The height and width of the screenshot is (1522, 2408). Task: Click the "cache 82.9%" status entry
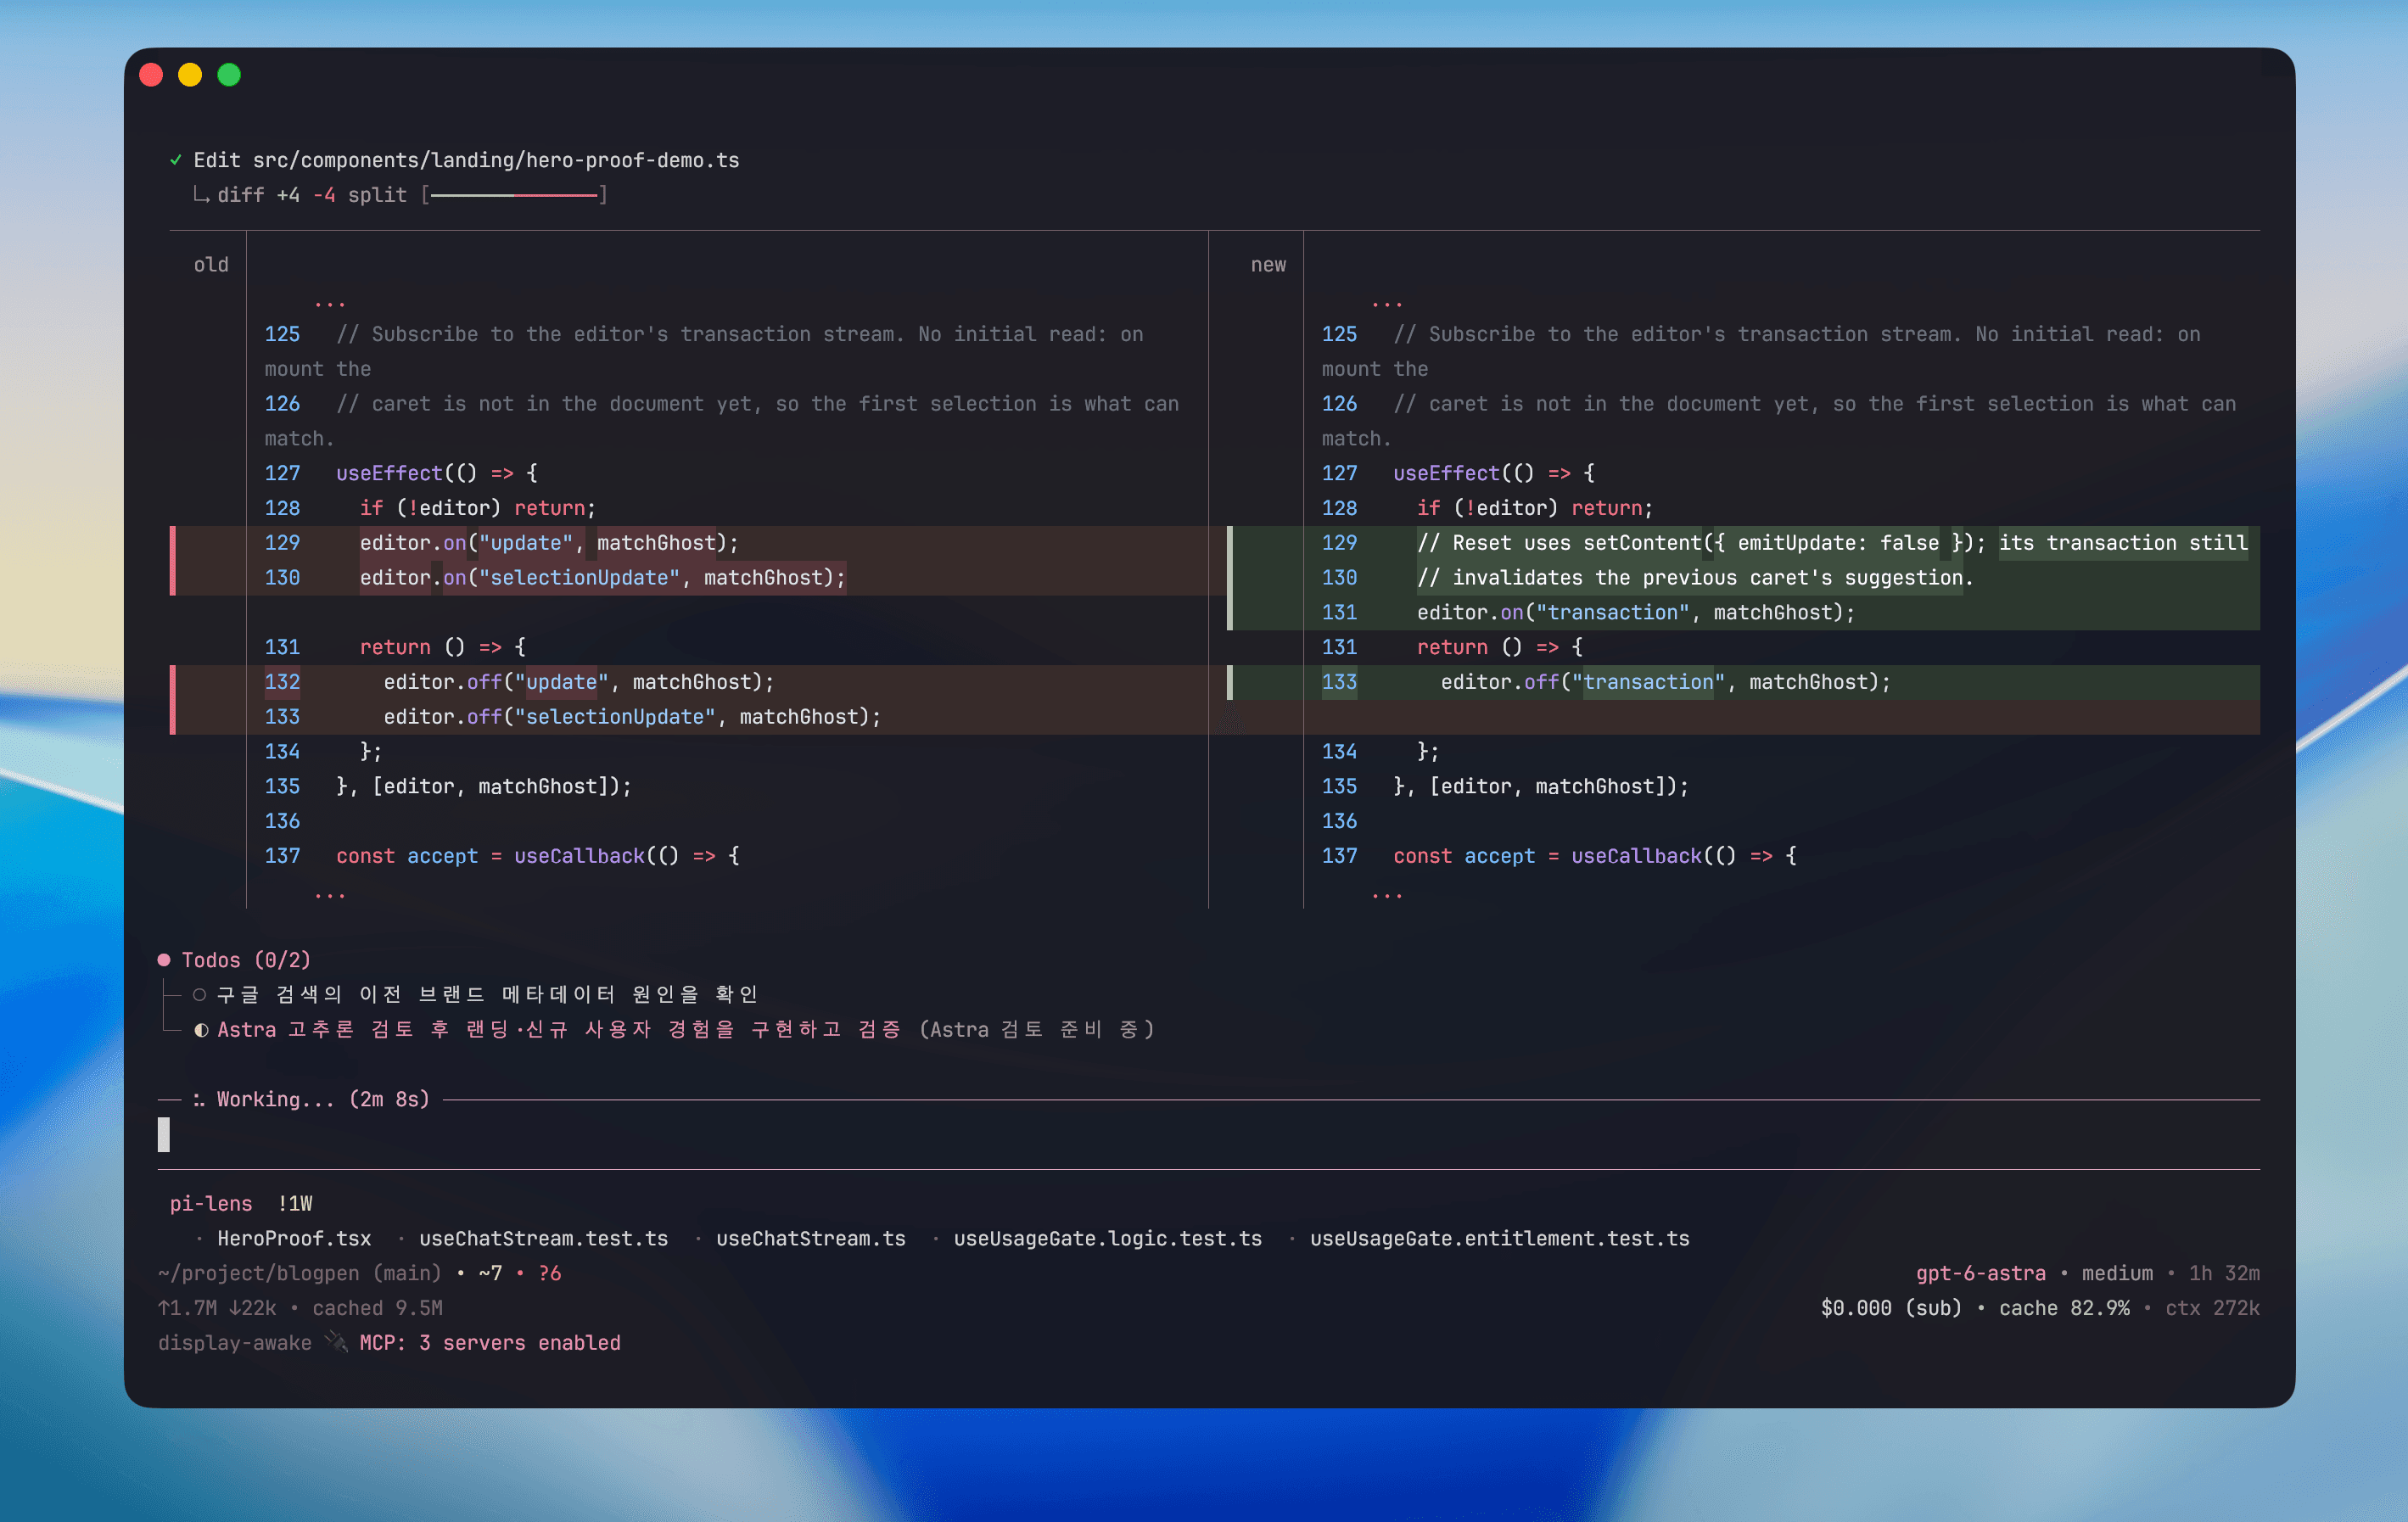click(2064, 1309)
